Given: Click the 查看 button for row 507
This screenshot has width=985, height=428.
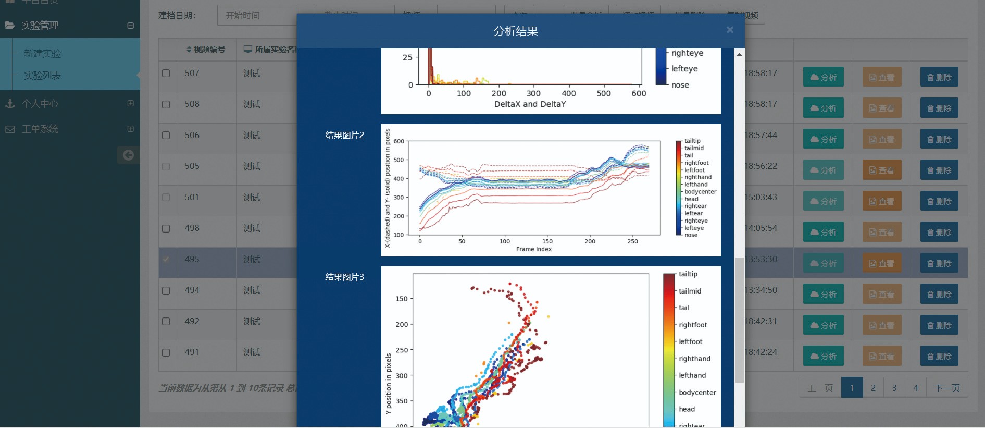Looking at the screenshot, I should (881, 77).
